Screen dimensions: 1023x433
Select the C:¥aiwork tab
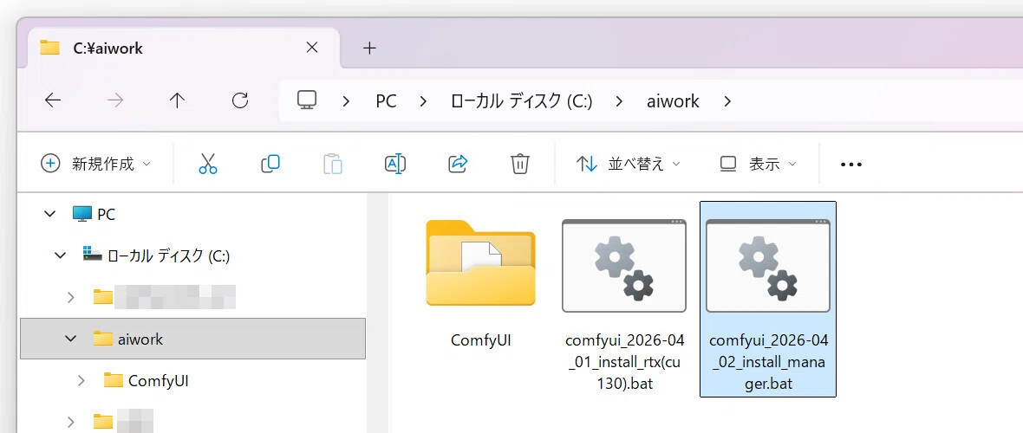(183, 48)
